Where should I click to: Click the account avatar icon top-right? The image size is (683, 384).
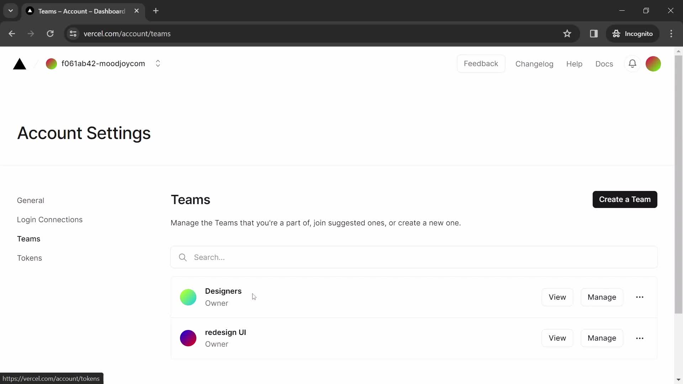click(653, 63)
